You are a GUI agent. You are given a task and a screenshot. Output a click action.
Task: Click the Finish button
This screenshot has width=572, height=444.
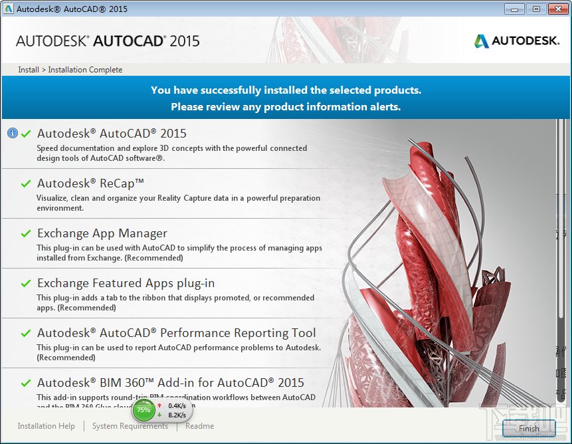tap(528, 429)
